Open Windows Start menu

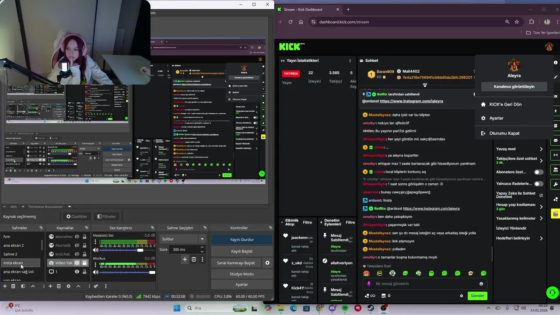[177, 308]
